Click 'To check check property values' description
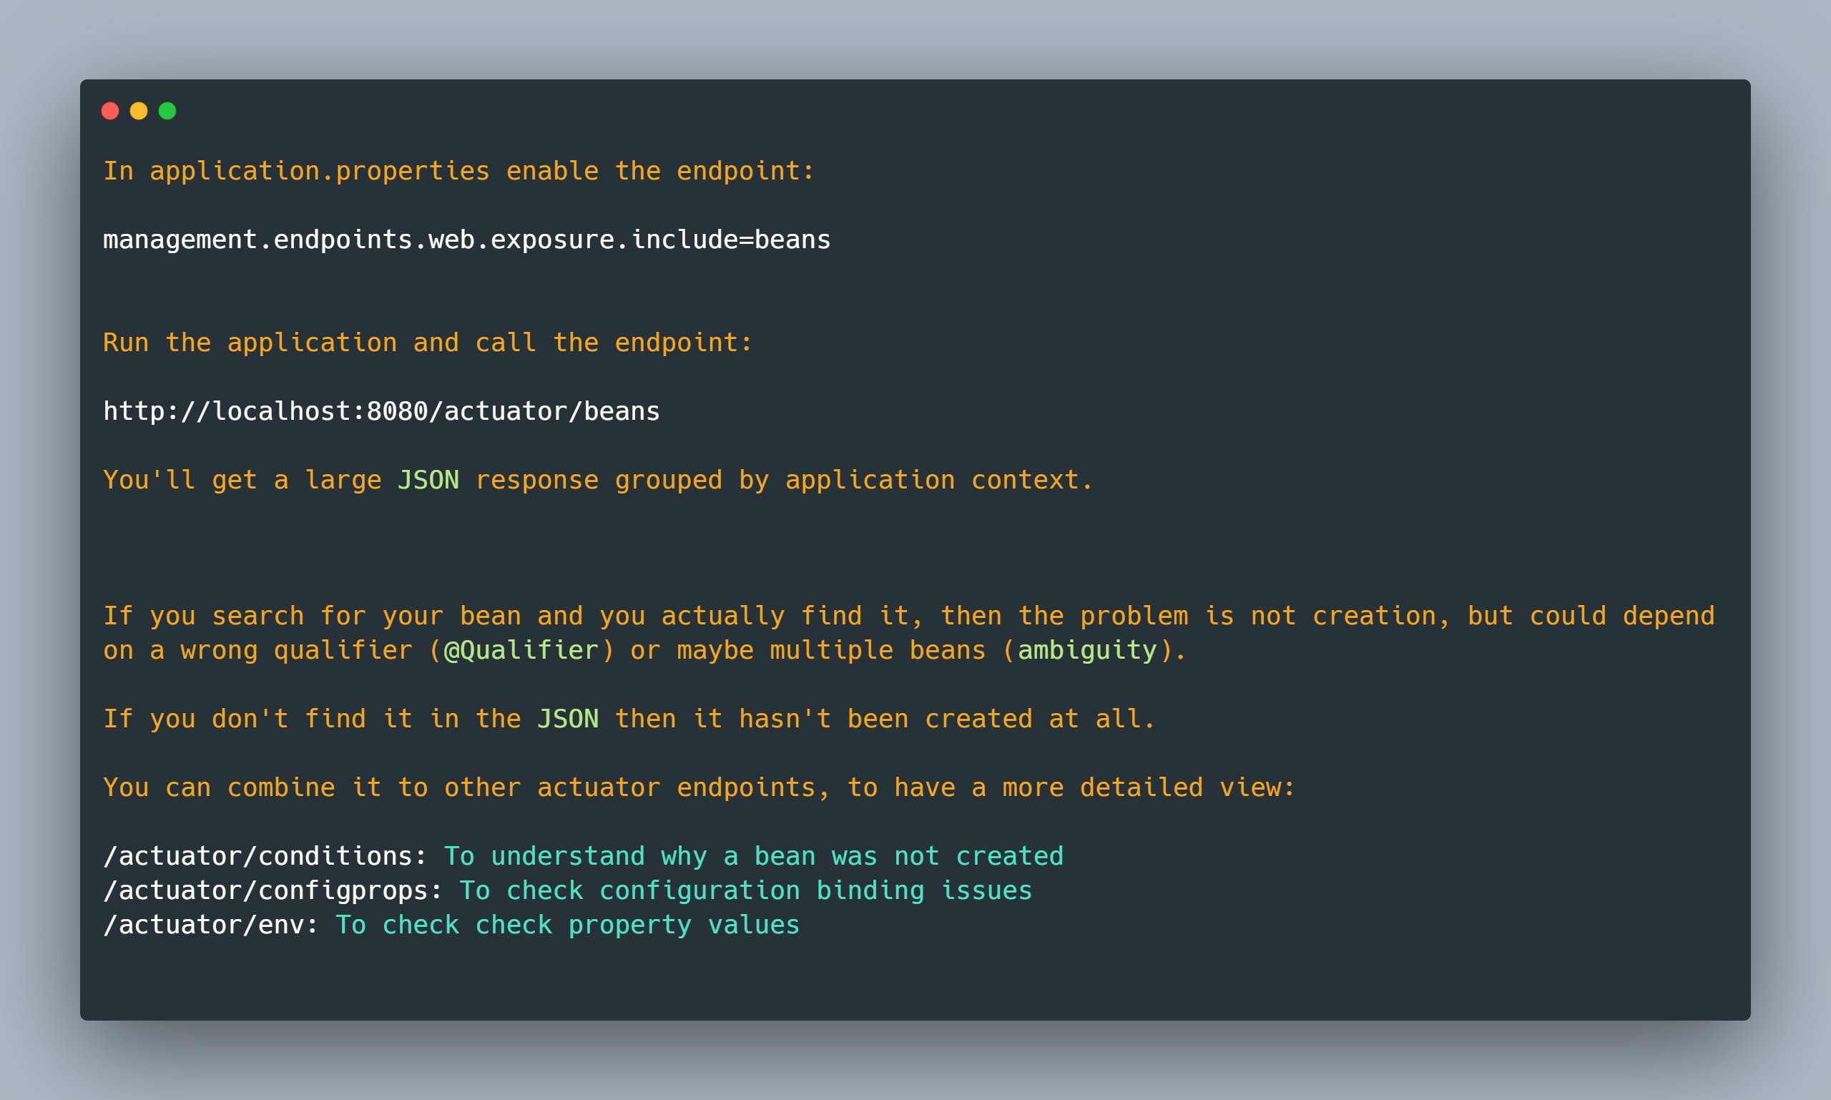The width and height of the screenshot is (1831, 1100). point(567,925)
